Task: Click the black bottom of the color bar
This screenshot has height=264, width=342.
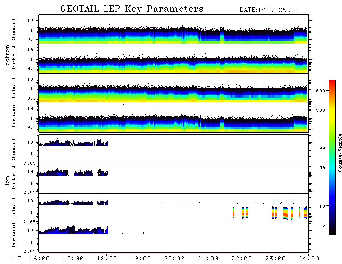Action: click(332, 231)
